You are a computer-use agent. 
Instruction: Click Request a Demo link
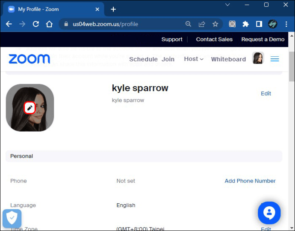(x=263, y=39)
